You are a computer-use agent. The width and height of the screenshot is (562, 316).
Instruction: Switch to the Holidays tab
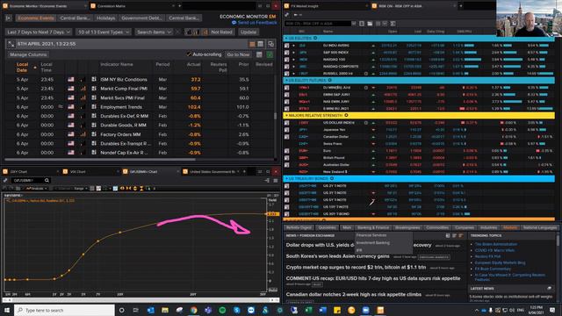[105, 18]
